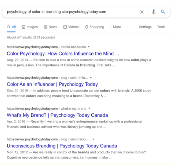This screenshot has width=173, height=165.
Task: Open What's My Brand? result link
Action: point(57,115)
